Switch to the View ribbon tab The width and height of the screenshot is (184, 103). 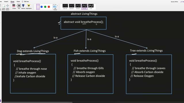tap(18, 1)
